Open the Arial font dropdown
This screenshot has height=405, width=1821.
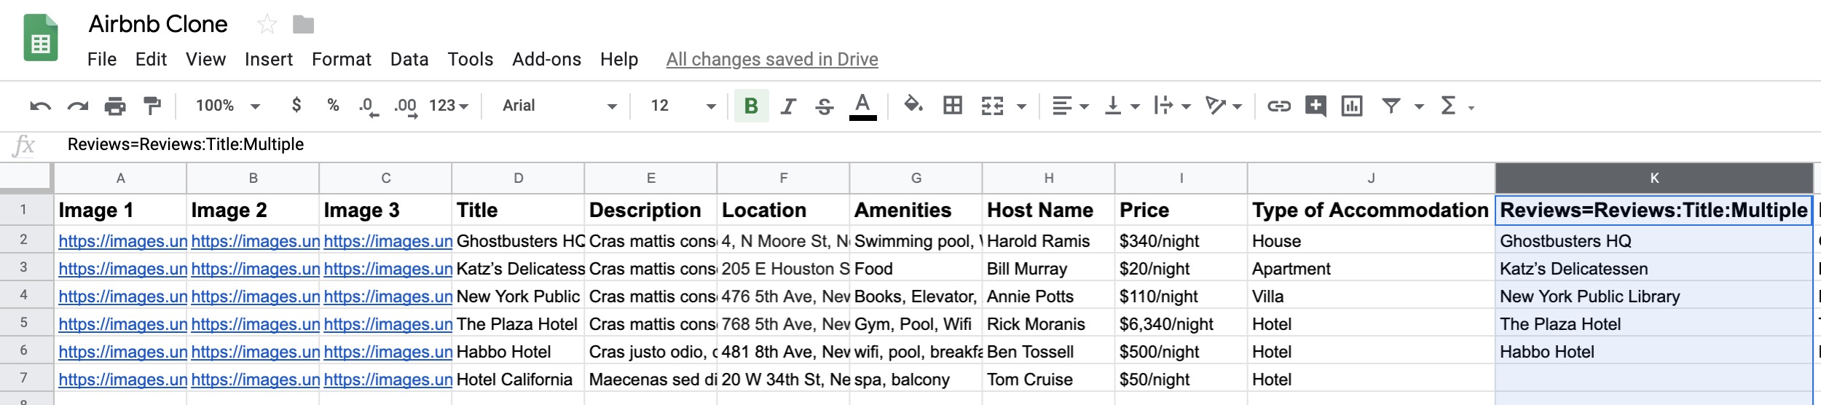[559, 106]
